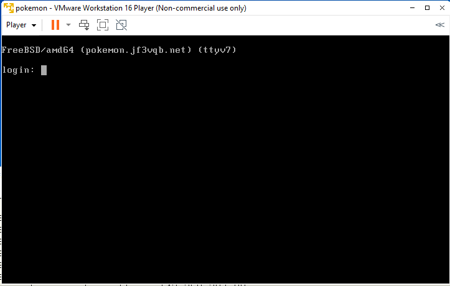
Task: Close the VMware Player window
Action: (443, 8)
